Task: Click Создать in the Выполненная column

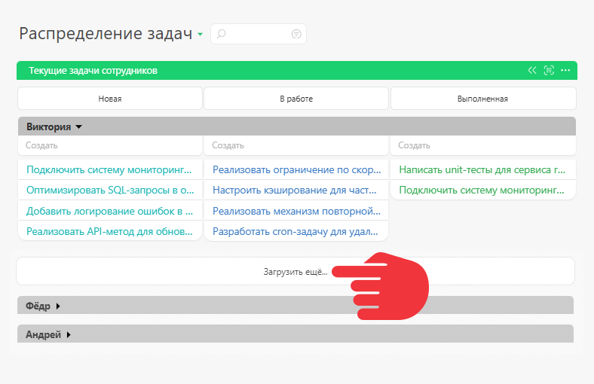Action: pos(483,145)
